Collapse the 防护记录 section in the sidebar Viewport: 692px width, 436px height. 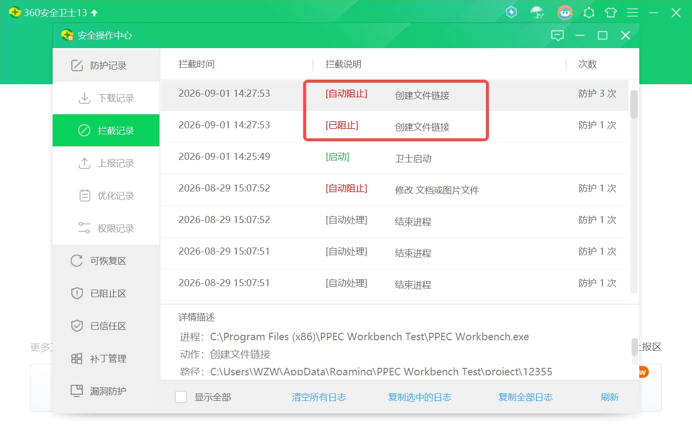106,65
